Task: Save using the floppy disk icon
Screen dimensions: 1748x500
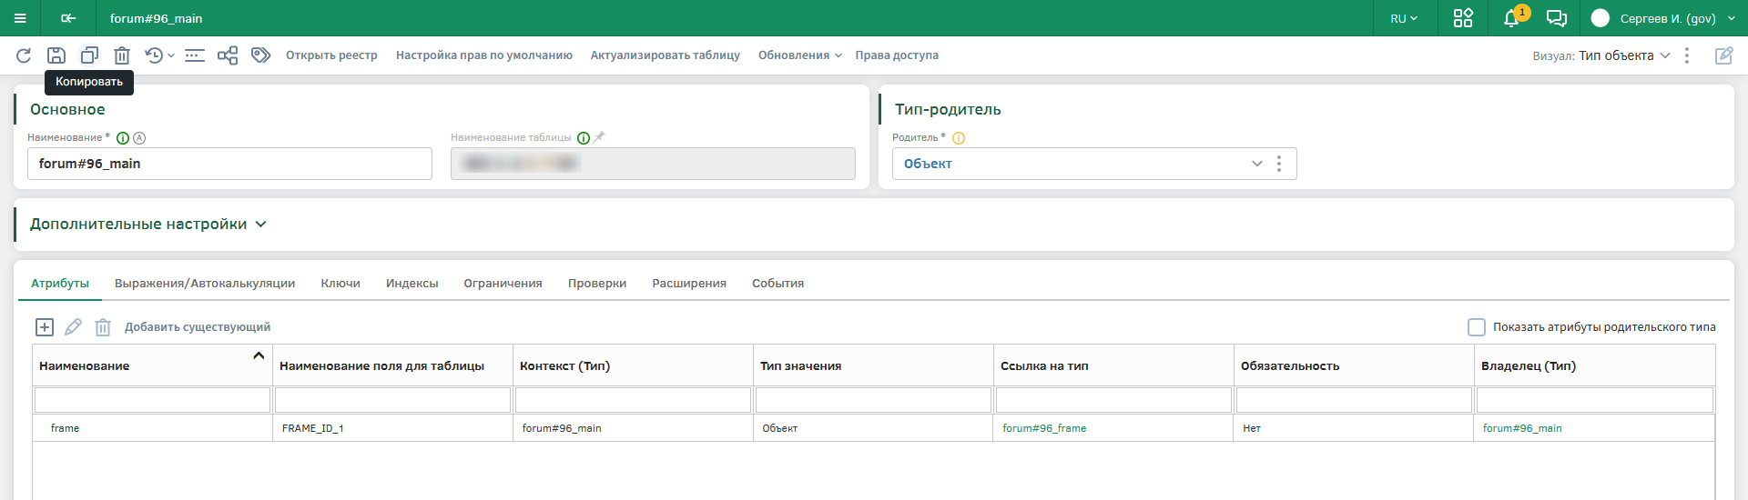Action: tap(56, 55)
